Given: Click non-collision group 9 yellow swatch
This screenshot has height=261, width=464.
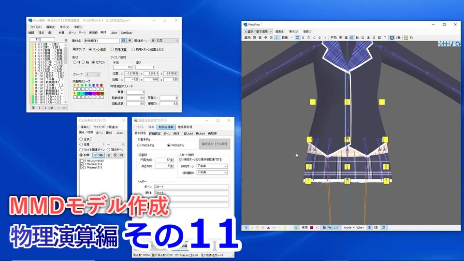Looking at the screenshot, I should [74, 93].
